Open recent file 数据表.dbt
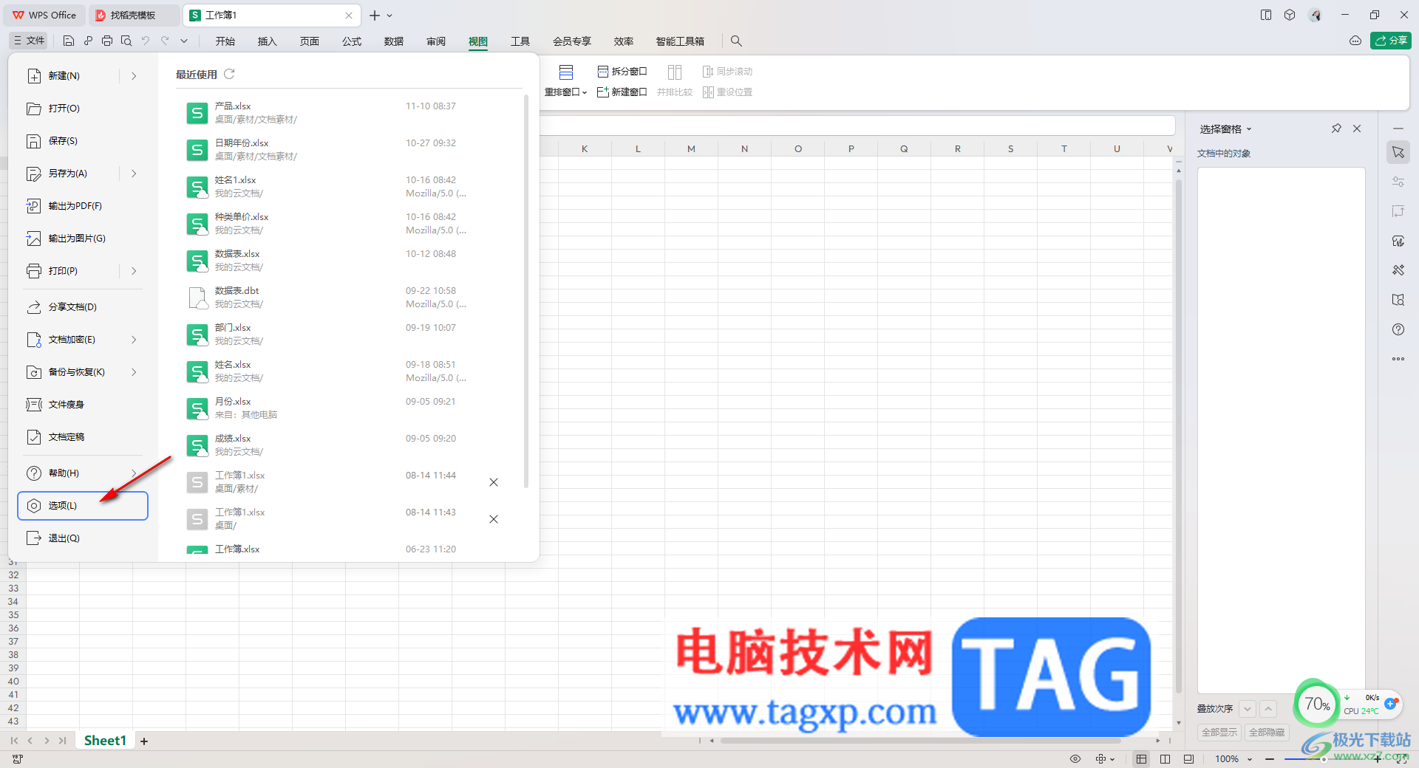1419x768 pixels. [347, 297]
